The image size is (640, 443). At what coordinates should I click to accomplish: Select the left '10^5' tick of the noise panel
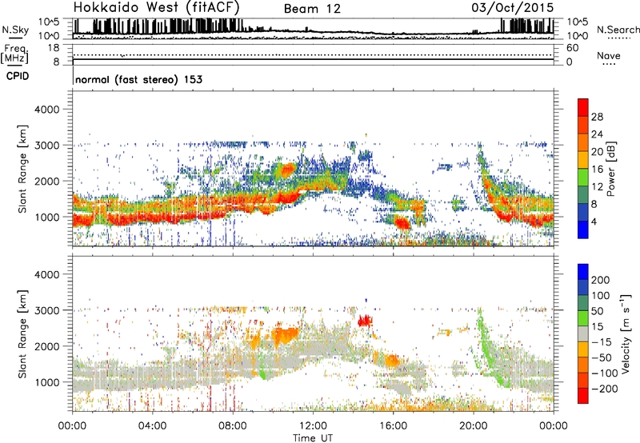pos(49,22)
